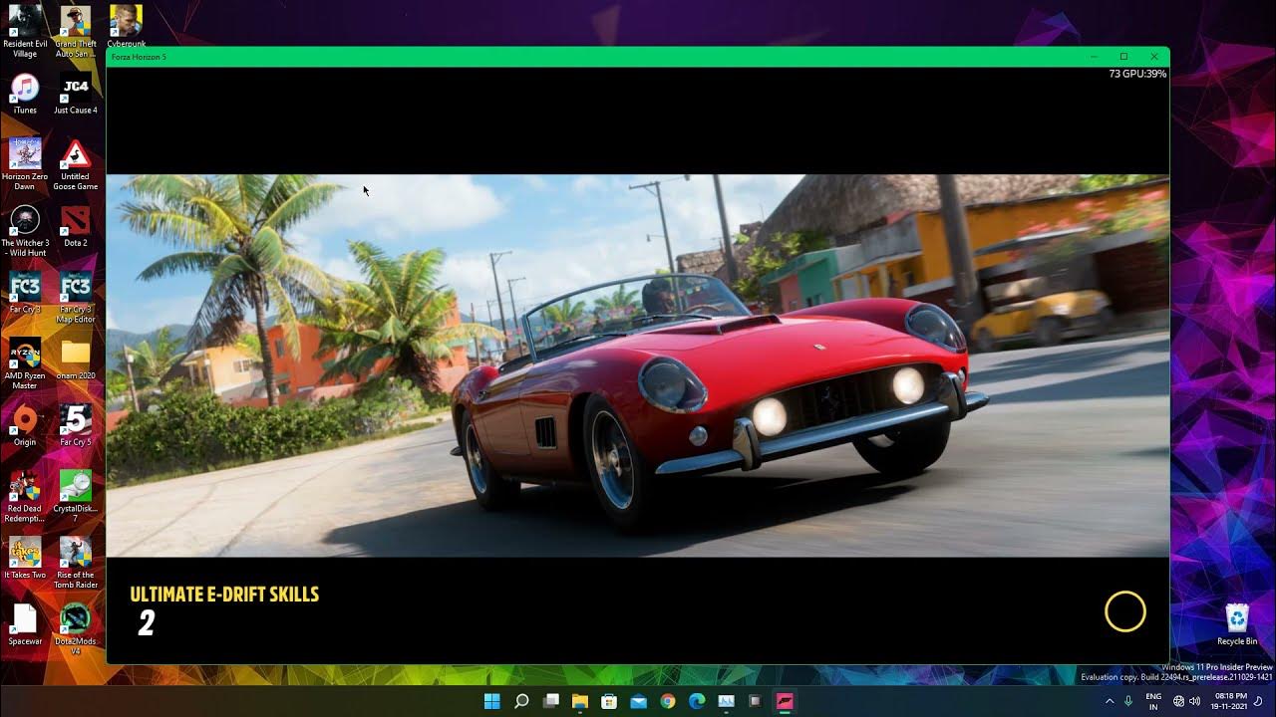The width and height of the screenshot is (1276, 717).
Task: Launch the AMD Ryzen Master shortcut
Action: click(25, 363)
